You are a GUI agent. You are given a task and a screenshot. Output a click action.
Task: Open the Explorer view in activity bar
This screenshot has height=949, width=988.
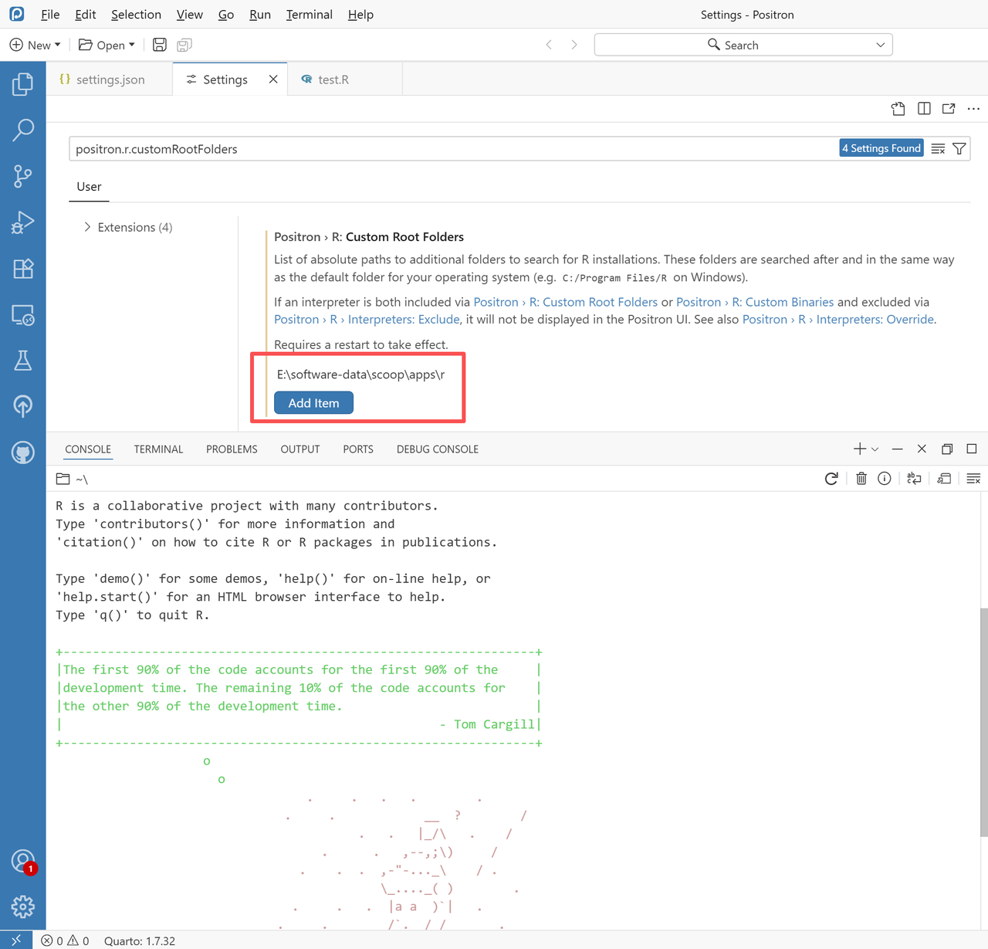23,84
